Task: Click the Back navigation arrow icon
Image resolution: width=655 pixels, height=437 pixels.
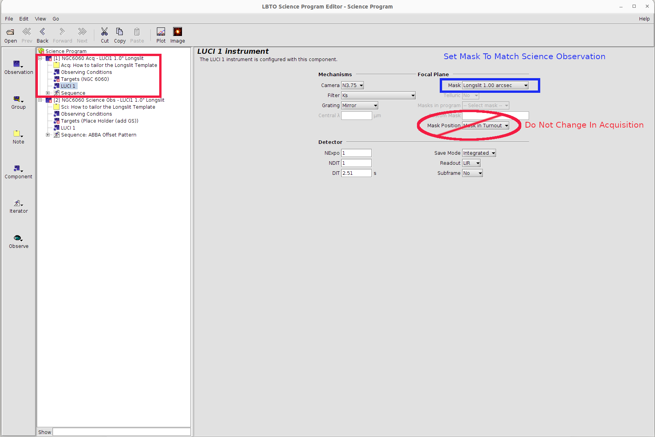Action: point(43,32)
